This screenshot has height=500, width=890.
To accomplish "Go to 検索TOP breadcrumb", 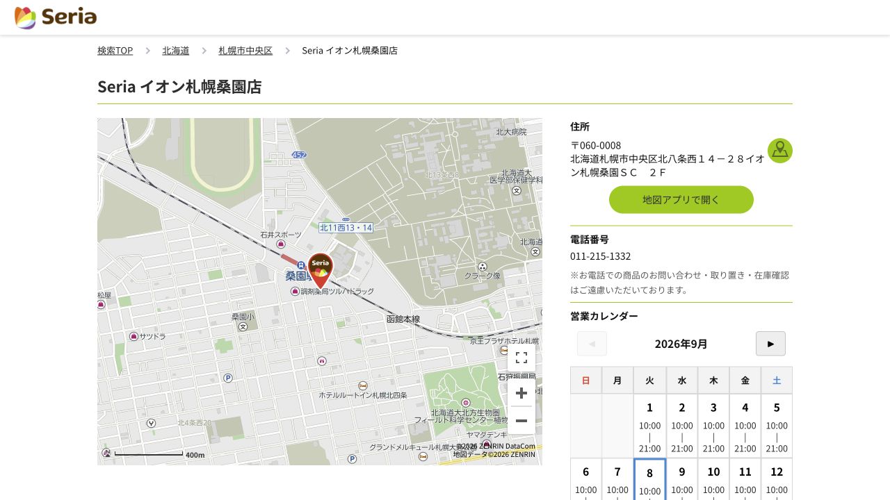I will [115, 51].
